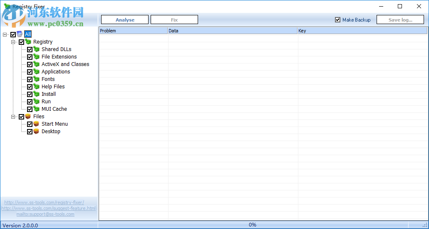The width and height of the screenshot is (429, 229).
Task: Select the Files tree label
Action: coord(39,117)
